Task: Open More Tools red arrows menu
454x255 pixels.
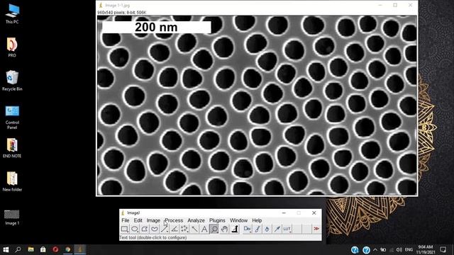Action: 316,229
